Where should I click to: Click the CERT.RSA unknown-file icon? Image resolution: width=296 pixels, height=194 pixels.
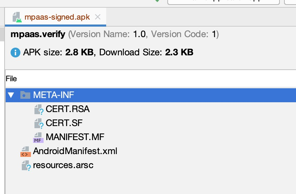click(39, 109)
